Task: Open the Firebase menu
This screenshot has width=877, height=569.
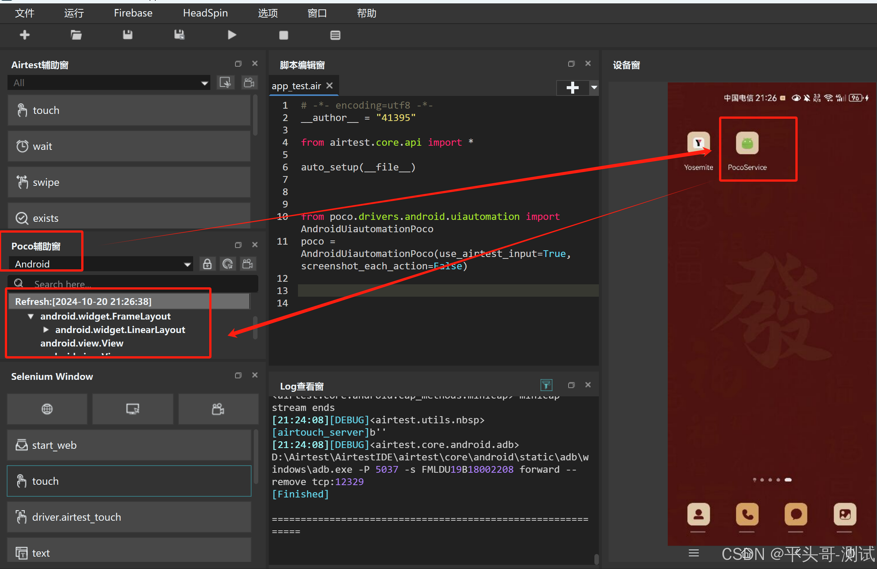Action: (x=133, y=13)
